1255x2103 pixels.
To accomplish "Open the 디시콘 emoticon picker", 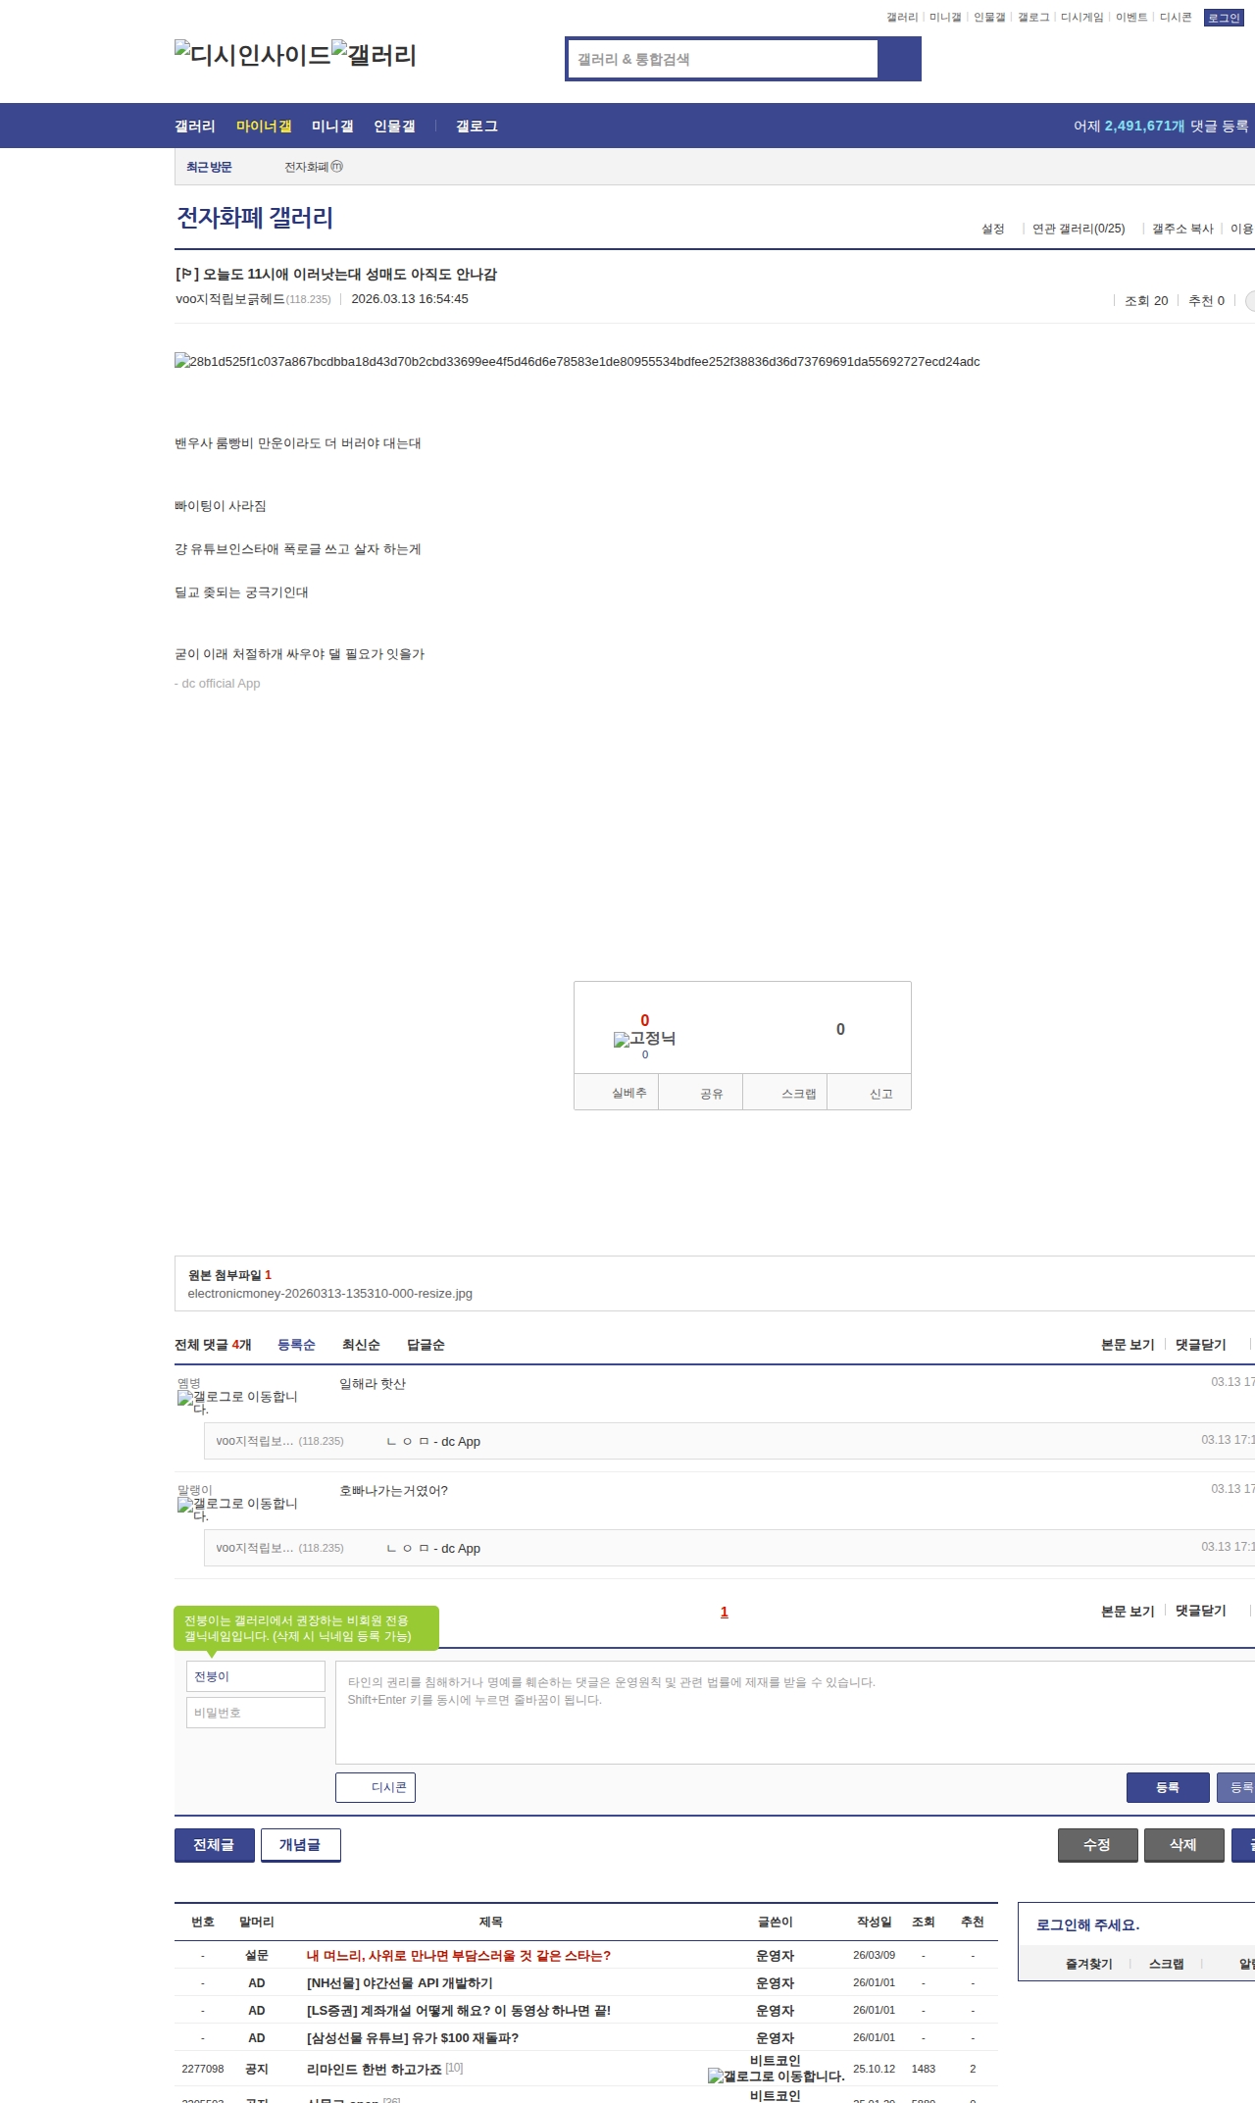I will [376, 1787].
